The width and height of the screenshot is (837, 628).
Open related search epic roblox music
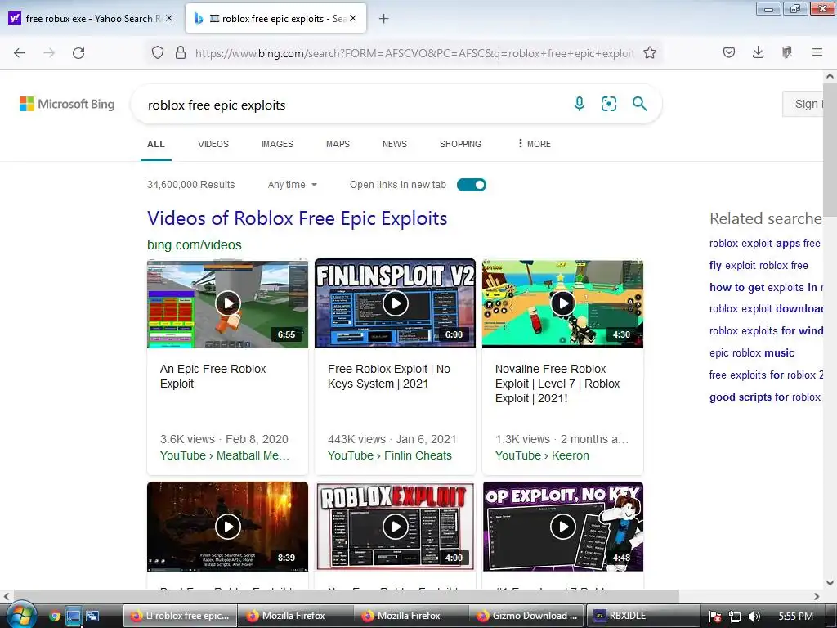[x=752, y=352]
